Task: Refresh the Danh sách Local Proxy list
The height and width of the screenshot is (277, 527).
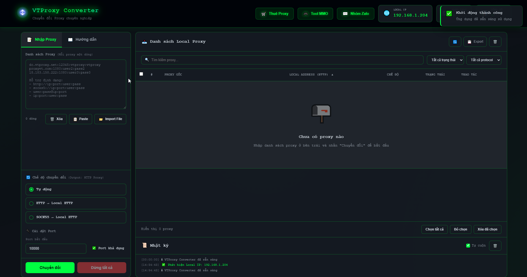Action: click(x=455, y=42)
